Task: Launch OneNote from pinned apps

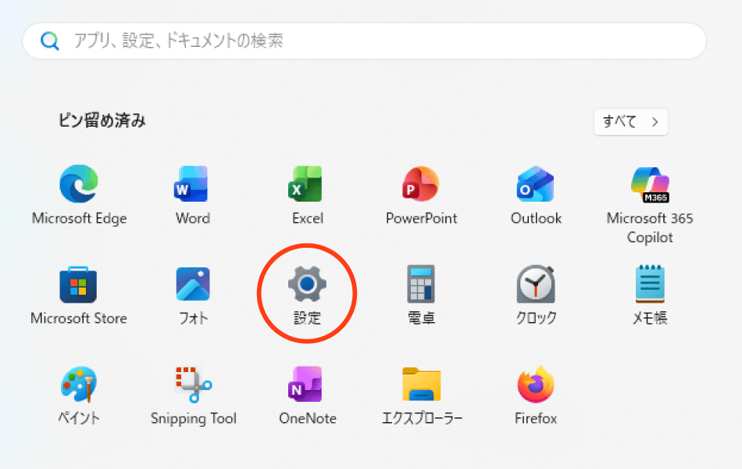Action: pos(305,385)
